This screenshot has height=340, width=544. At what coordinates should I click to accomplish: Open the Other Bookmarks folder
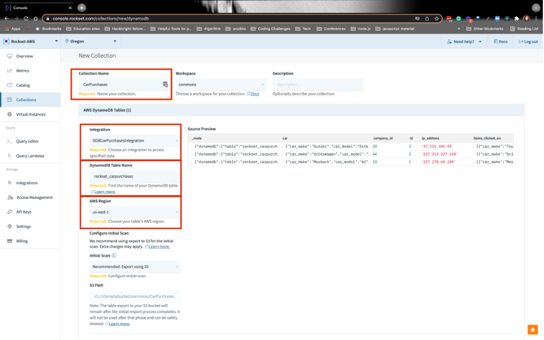[x=485, y=29]
